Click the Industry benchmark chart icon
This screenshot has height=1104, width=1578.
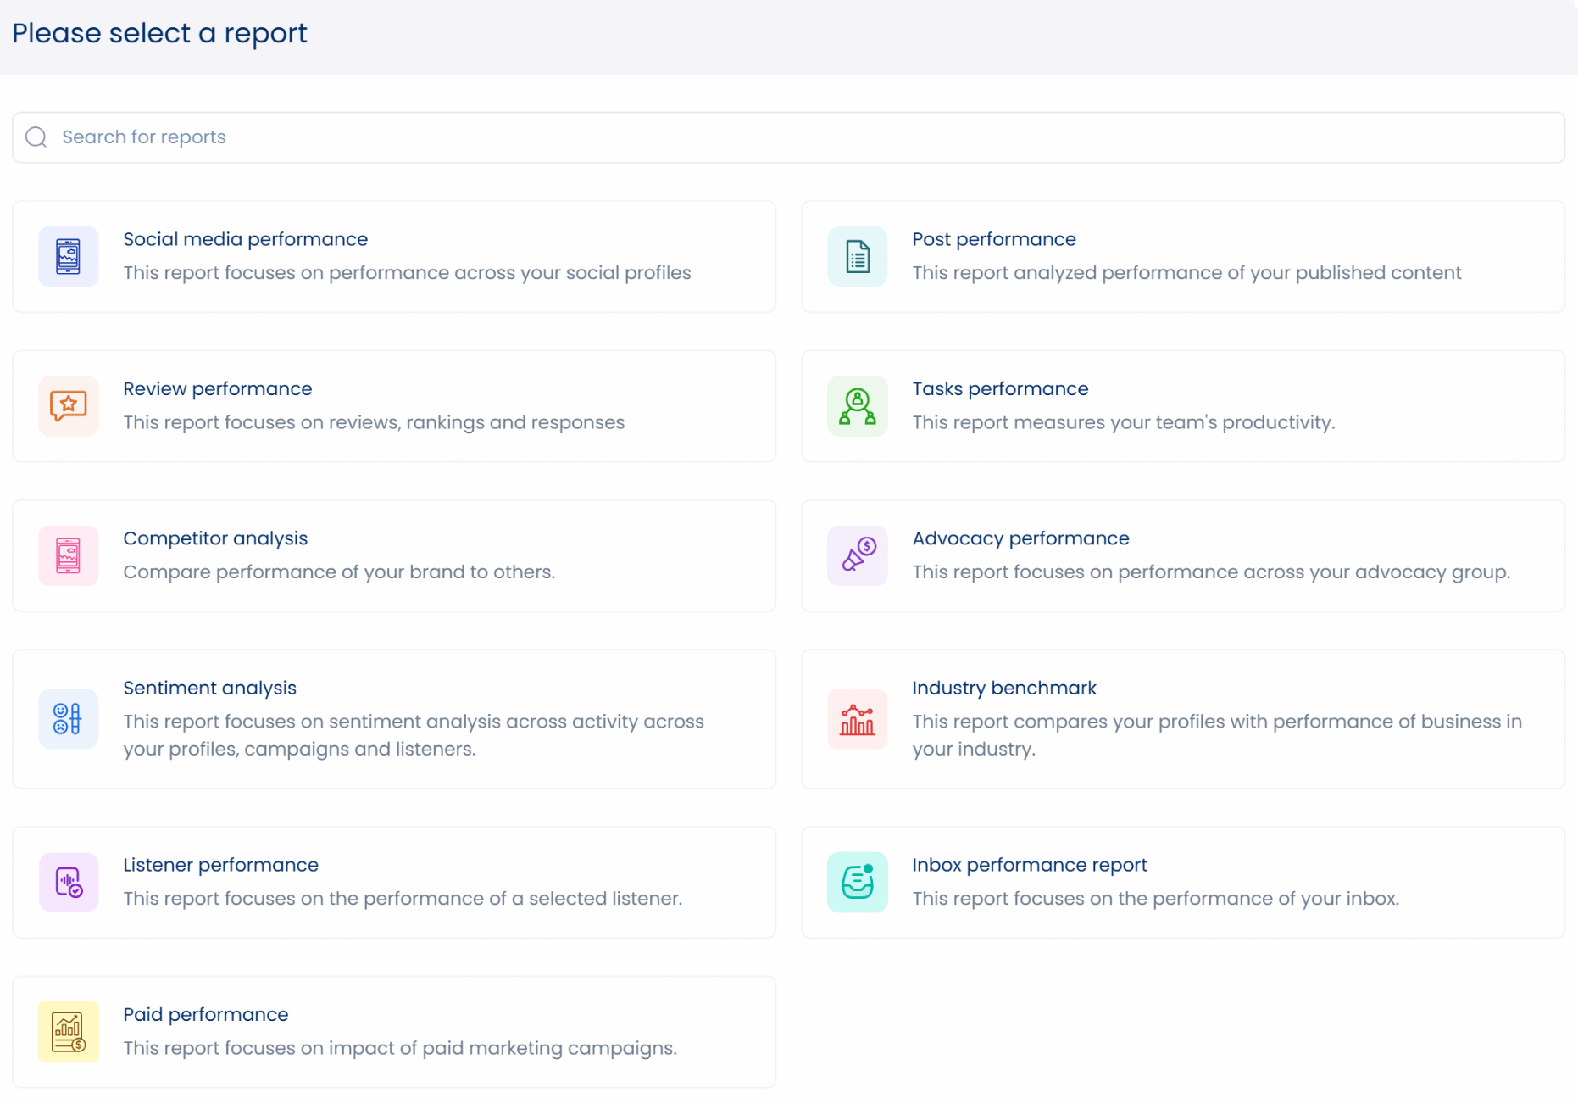857,719
